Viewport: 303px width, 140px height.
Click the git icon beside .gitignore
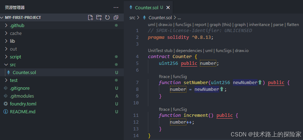point(6,88)
